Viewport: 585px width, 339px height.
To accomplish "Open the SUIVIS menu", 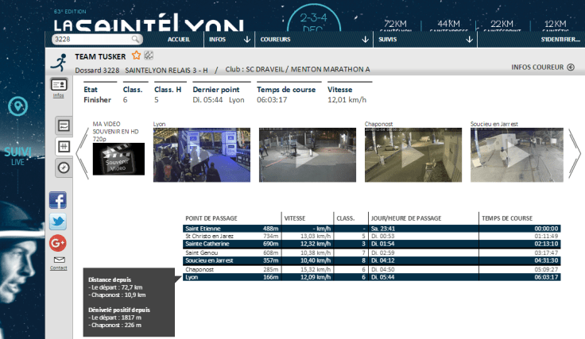I will [x=388, y=39].
